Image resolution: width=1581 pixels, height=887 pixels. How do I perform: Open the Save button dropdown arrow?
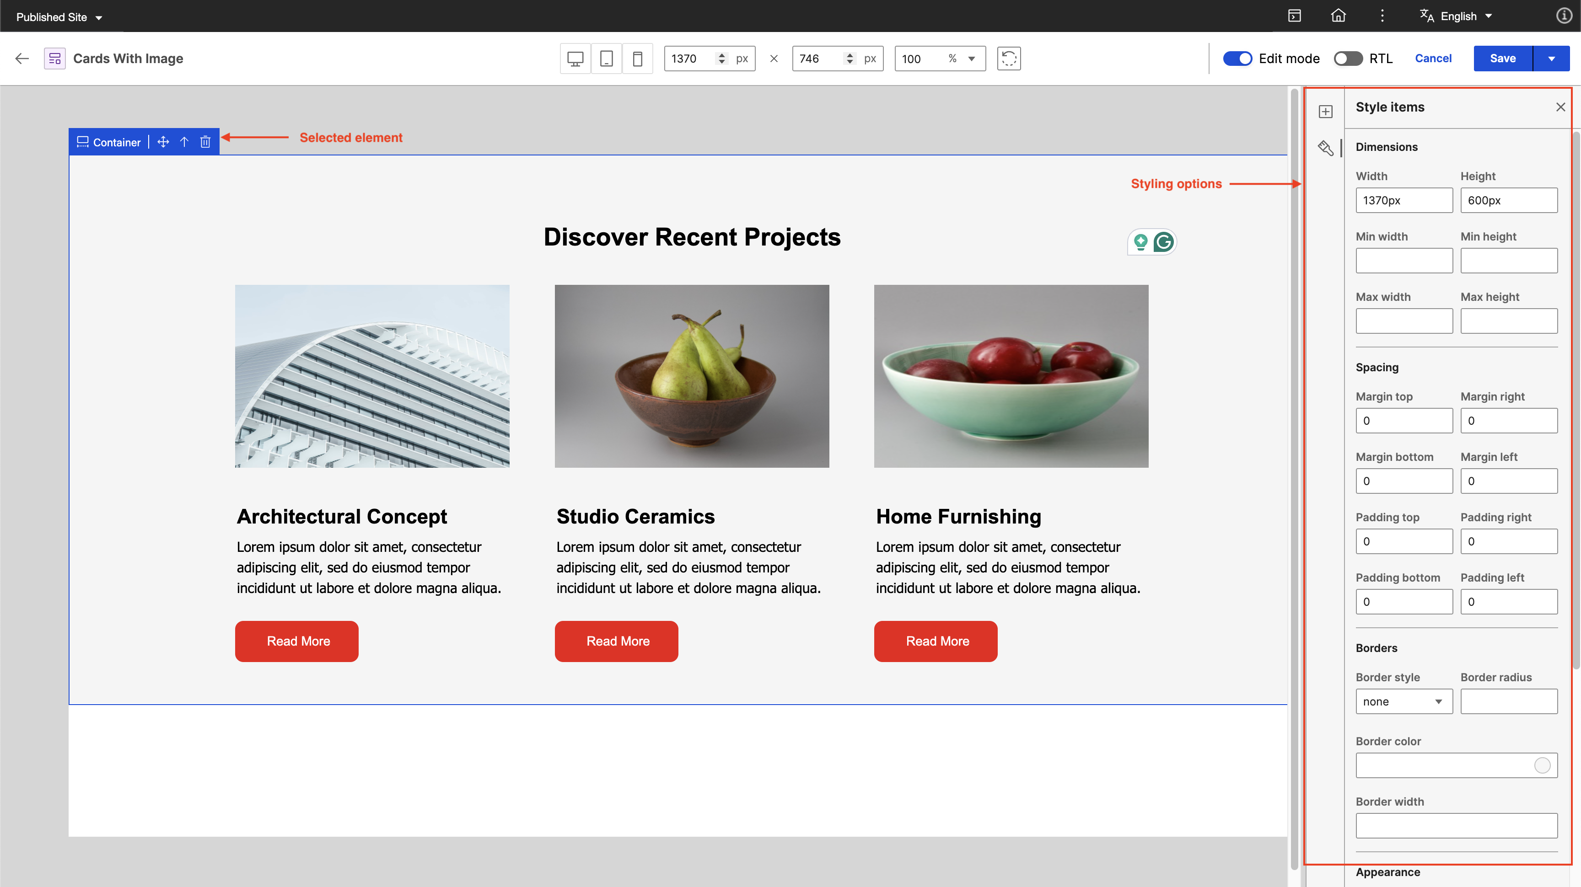pos(1551,58)
